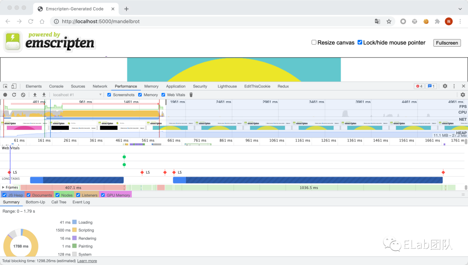This screenshot has height=265, width=468.
Task: Open a new tab with the plus button
Action: 126,9
